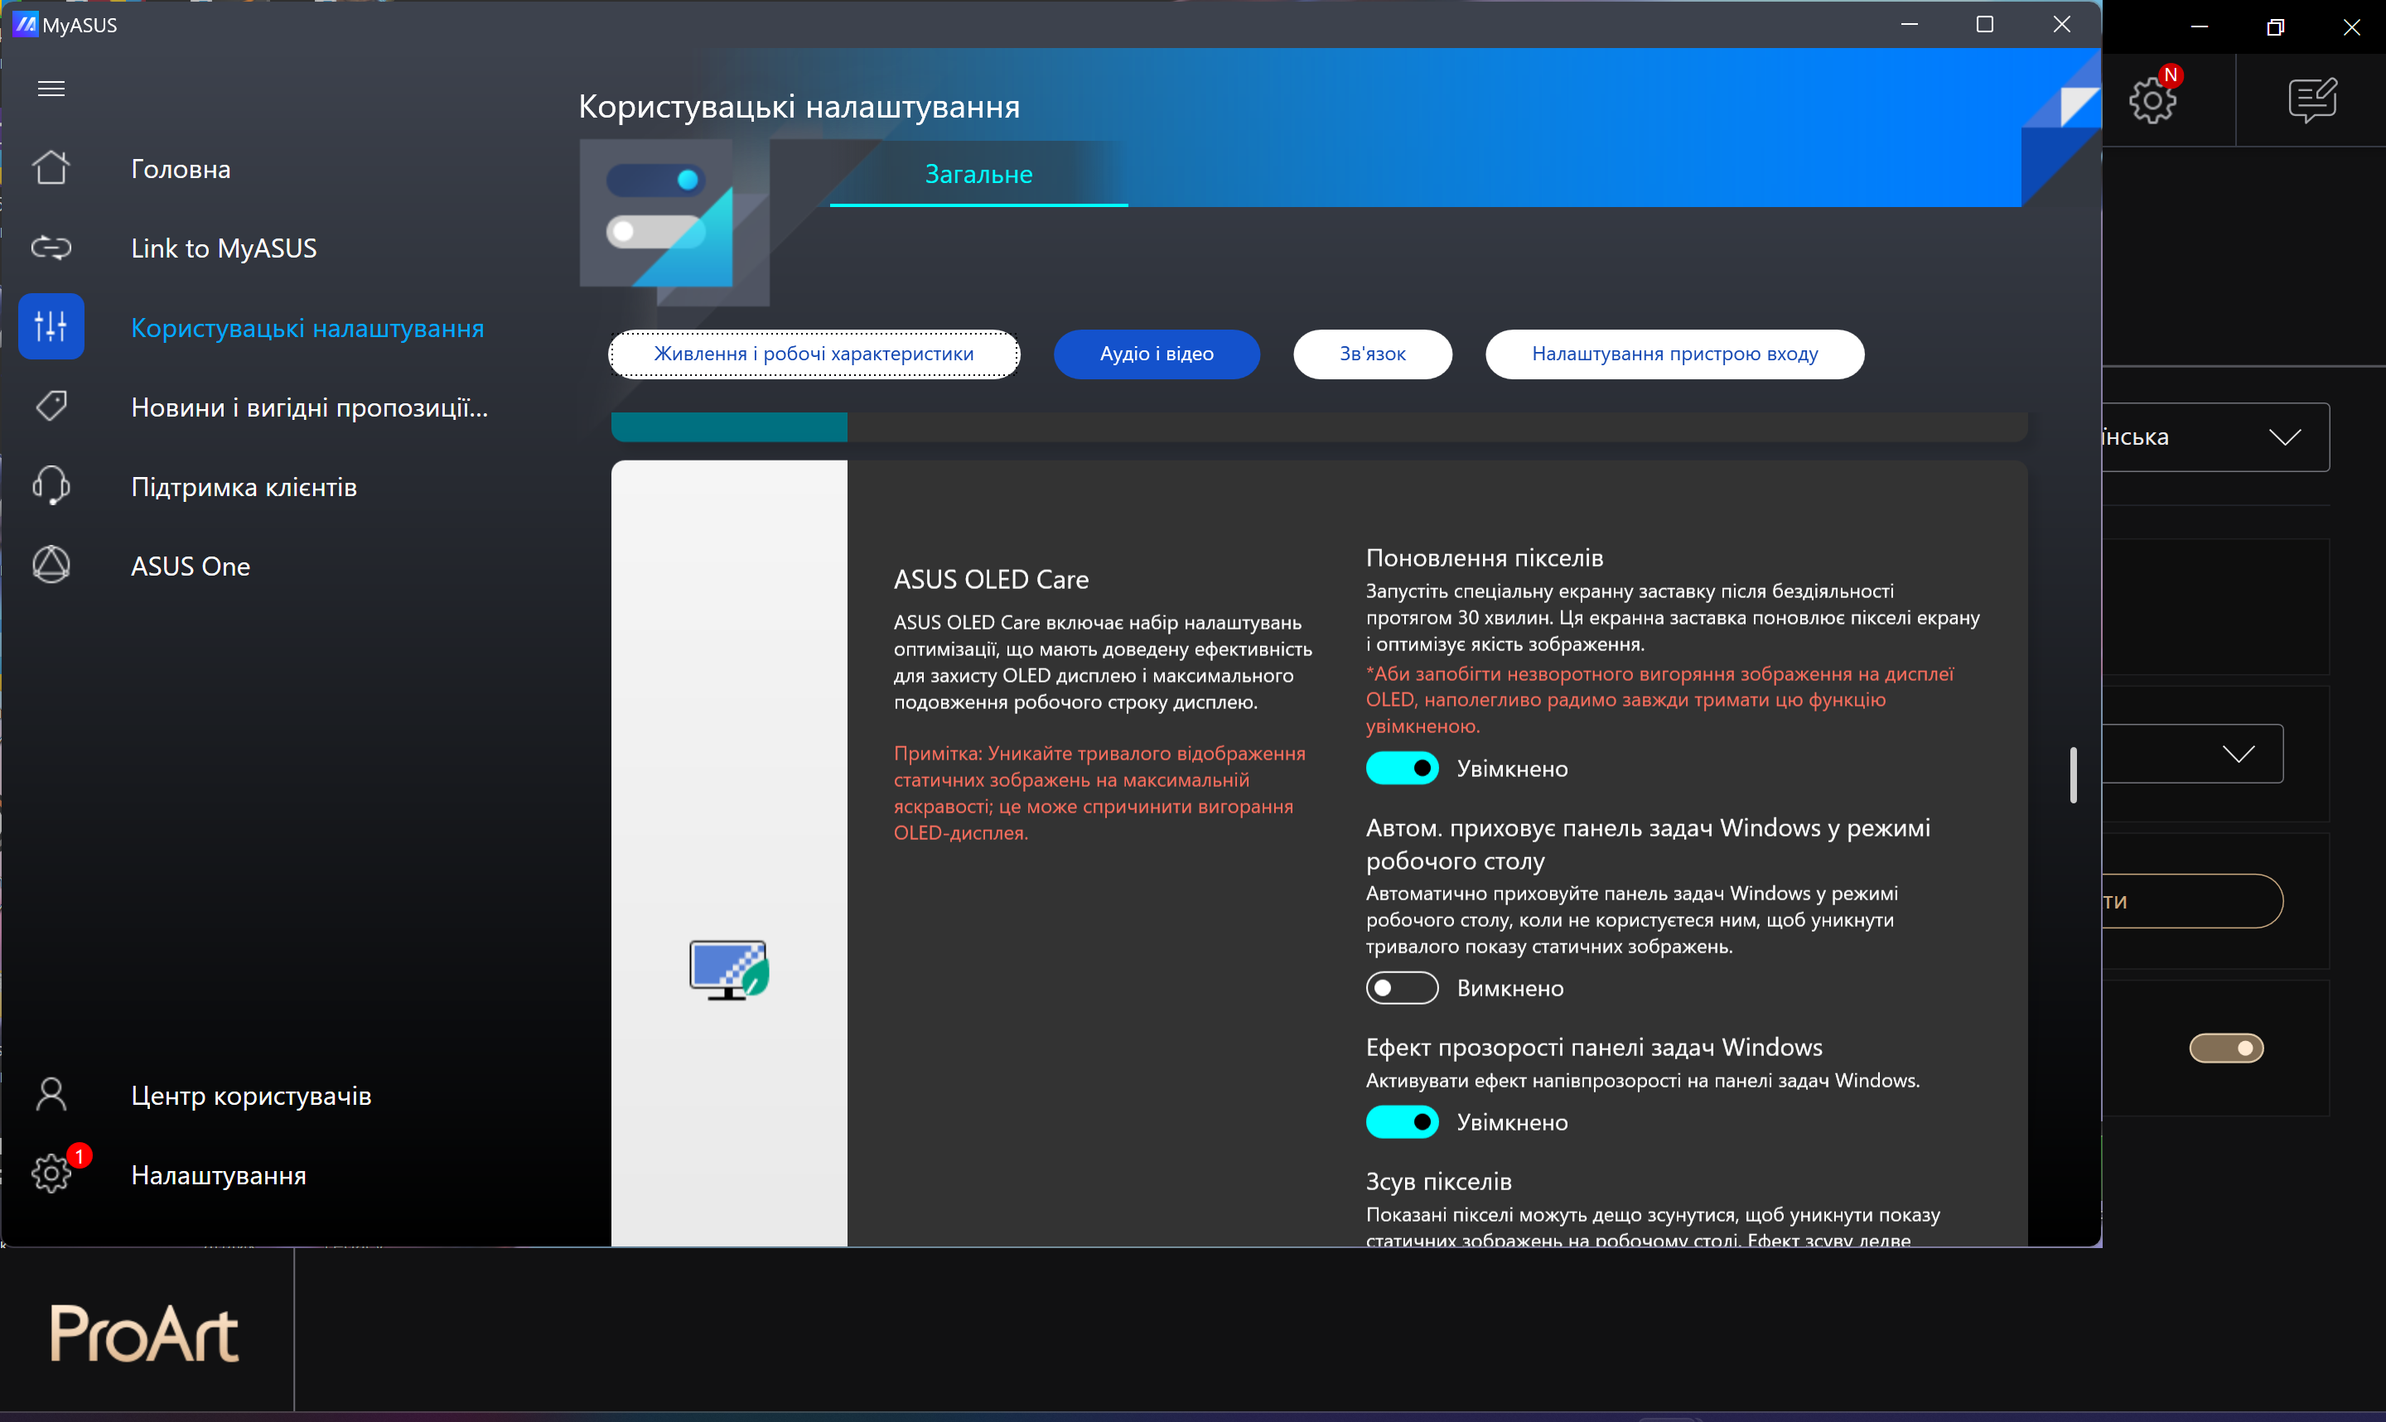Enable auto-hide Windows taskbar toggle

pos(1401,988)
